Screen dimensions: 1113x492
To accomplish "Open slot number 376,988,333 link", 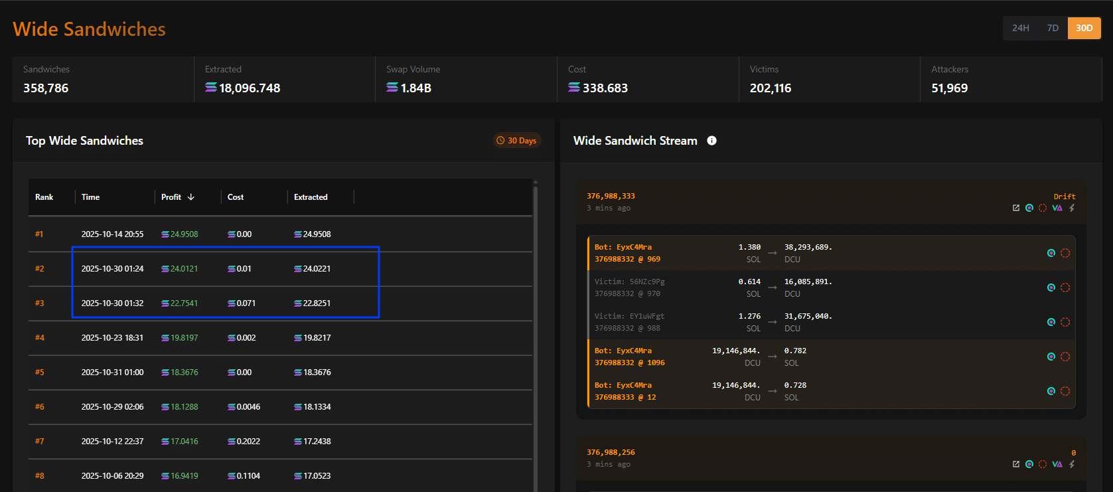I will point(611,196).
